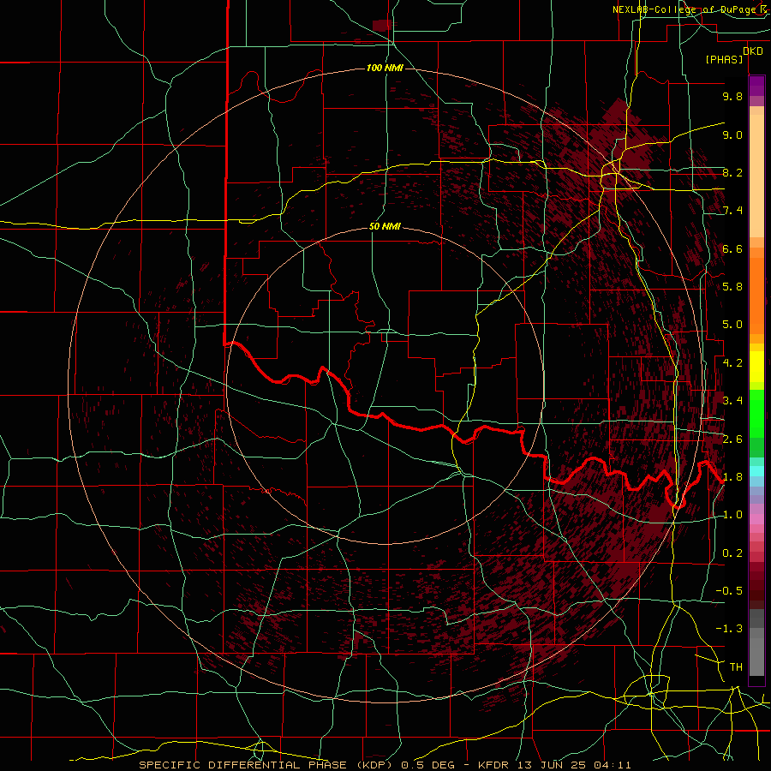Click the 0.5 DEG elevation text in the caption

pos(427,765)
